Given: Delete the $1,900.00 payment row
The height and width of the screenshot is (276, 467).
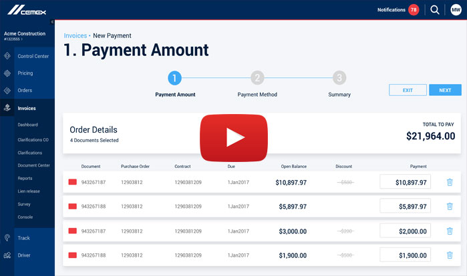Looking at the screenshot, I should 450,255.
